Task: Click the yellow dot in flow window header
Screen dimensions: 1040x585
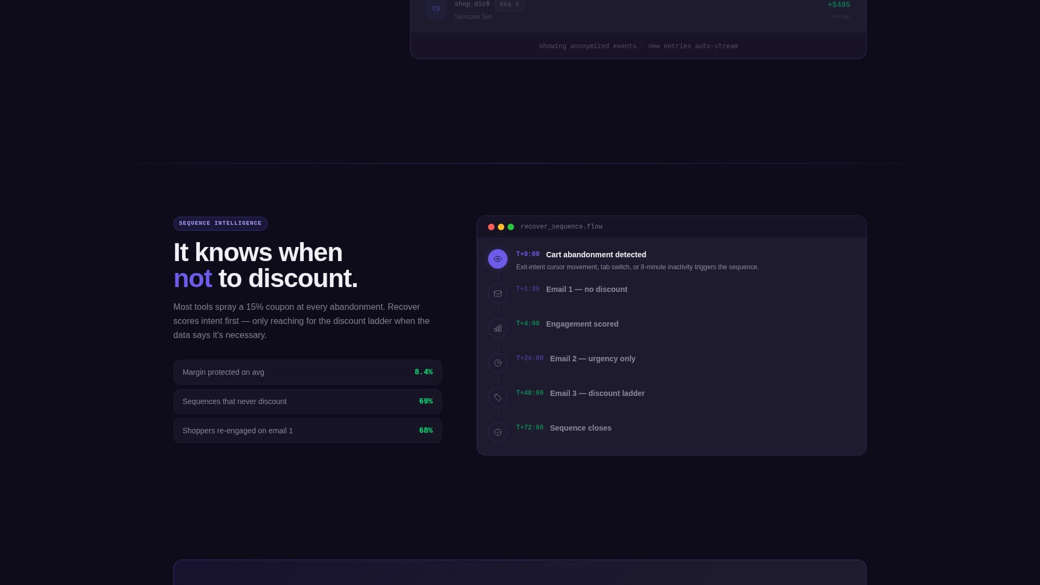Action: pyautogui.click(x=501, y=227)
